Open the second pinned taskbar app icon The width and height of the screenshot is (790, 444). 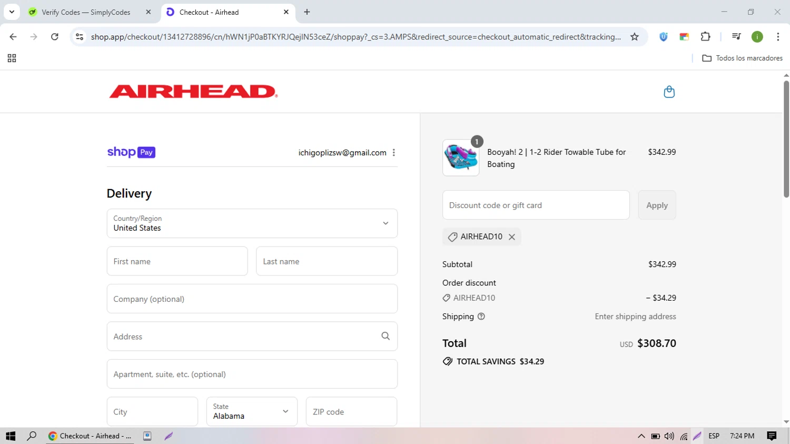click(x=147, y=436)
